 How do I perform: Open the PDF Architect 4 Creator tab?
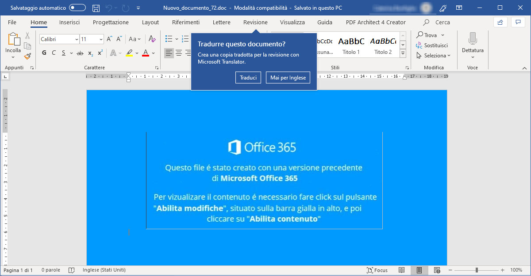(376, 22)
